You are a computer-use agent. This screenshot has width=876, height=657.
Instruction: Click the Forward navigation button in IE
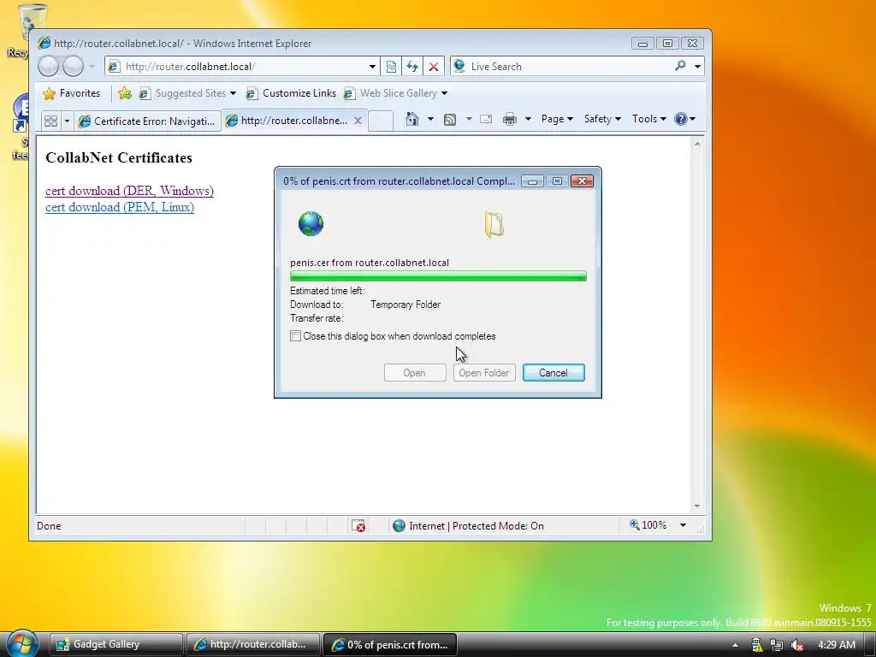point(73,67)
